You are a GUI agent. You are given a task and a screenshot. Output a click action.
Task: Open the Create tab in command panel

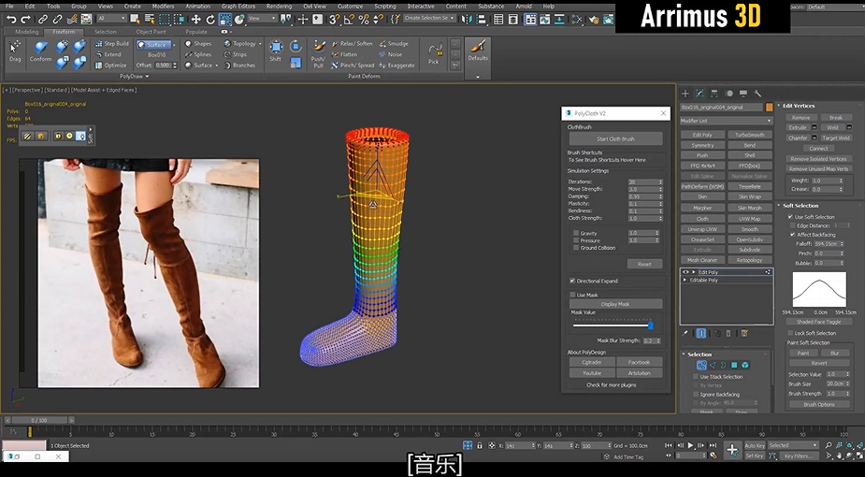coord(685,94)
